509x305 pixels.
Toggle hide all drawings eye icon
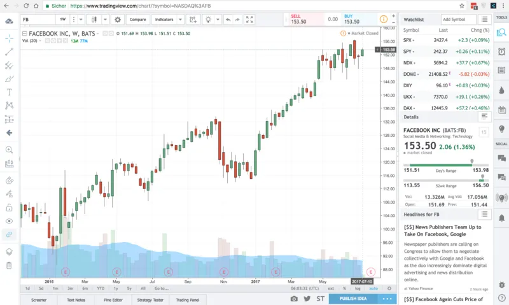[x=9, y=221]
